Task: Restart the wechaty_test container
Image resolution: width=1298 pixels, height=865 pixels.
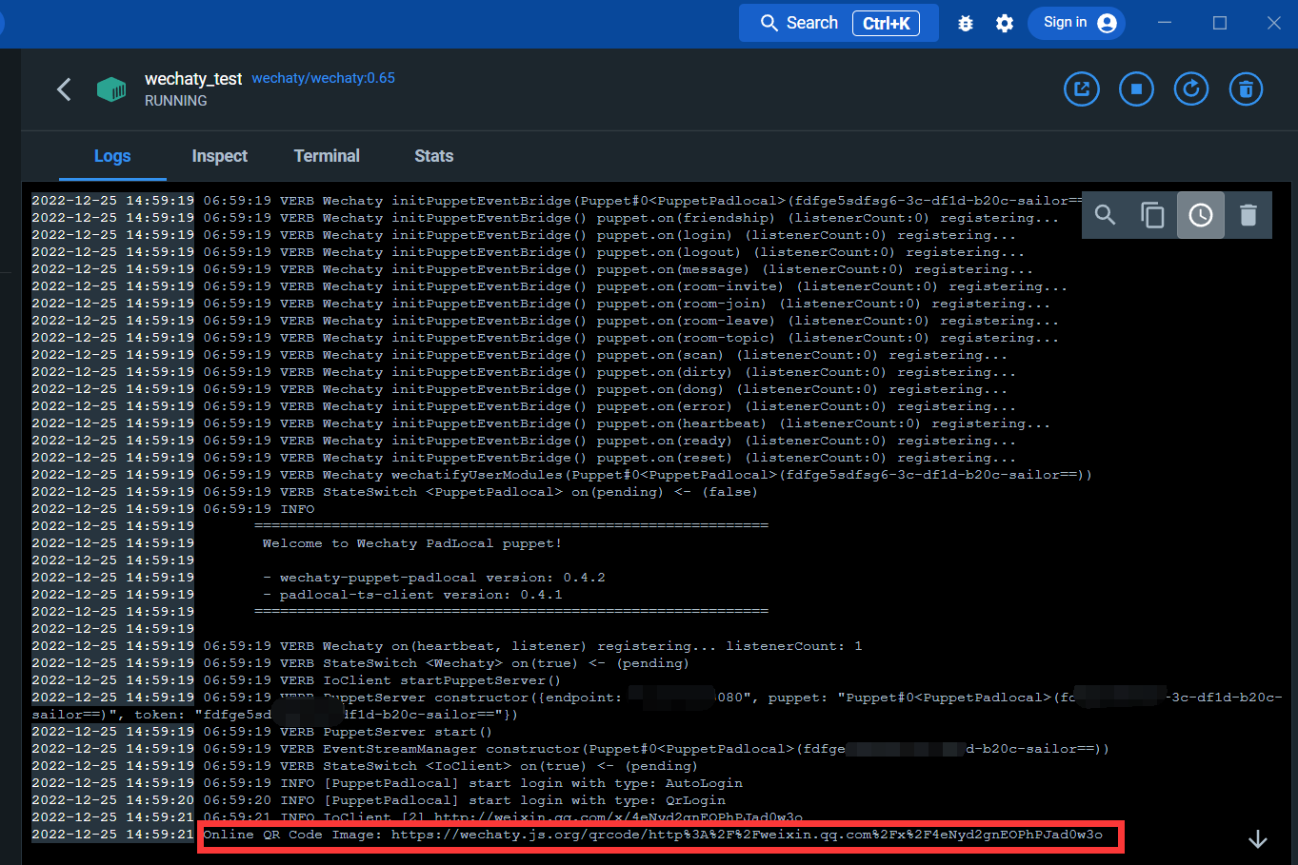Action: pyautogui.click(x=1191, y=89)
